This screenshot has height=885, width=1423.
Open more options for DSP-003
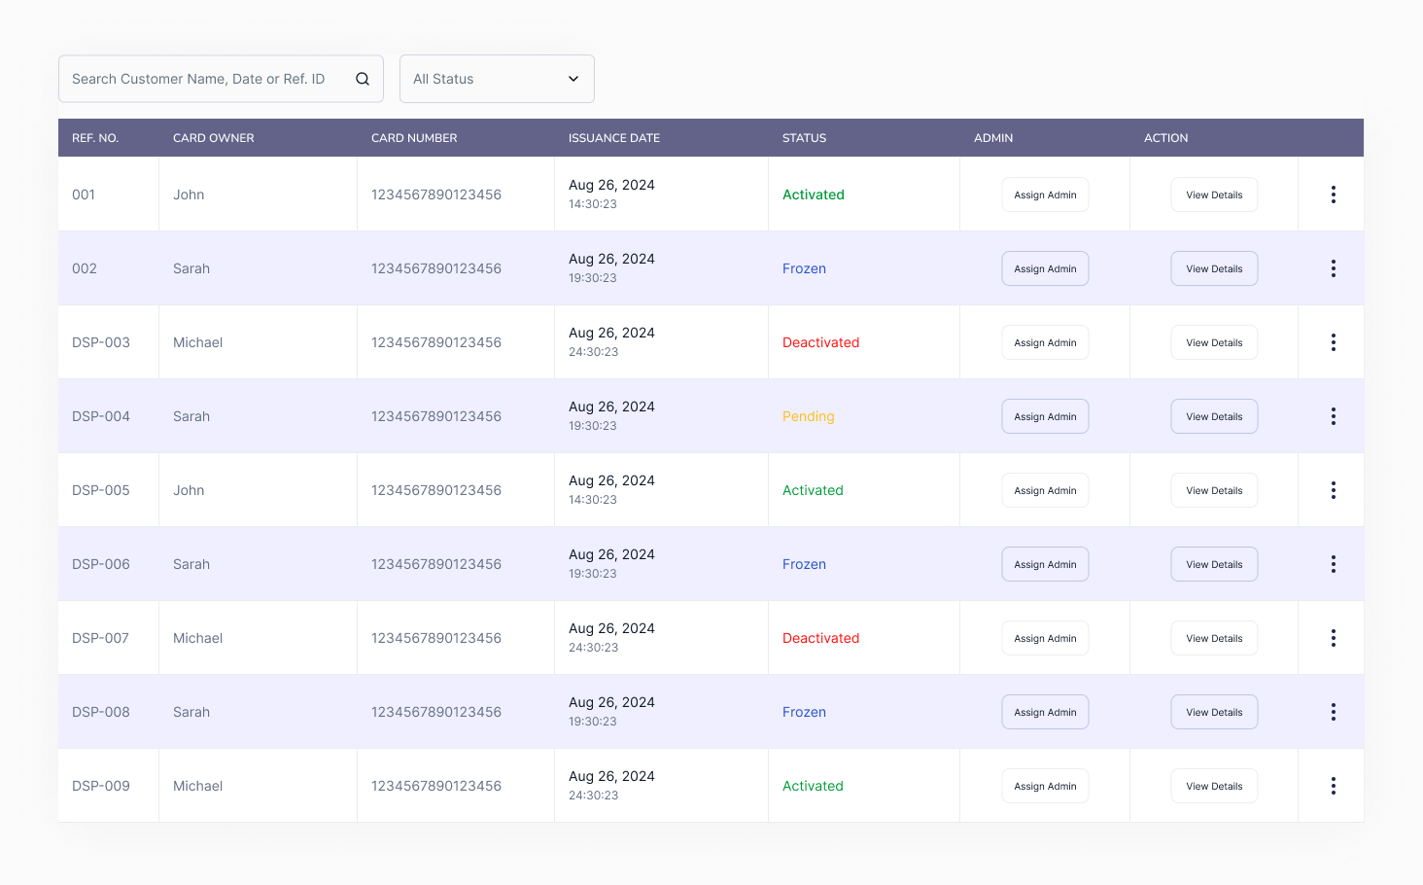point(1333,342)
